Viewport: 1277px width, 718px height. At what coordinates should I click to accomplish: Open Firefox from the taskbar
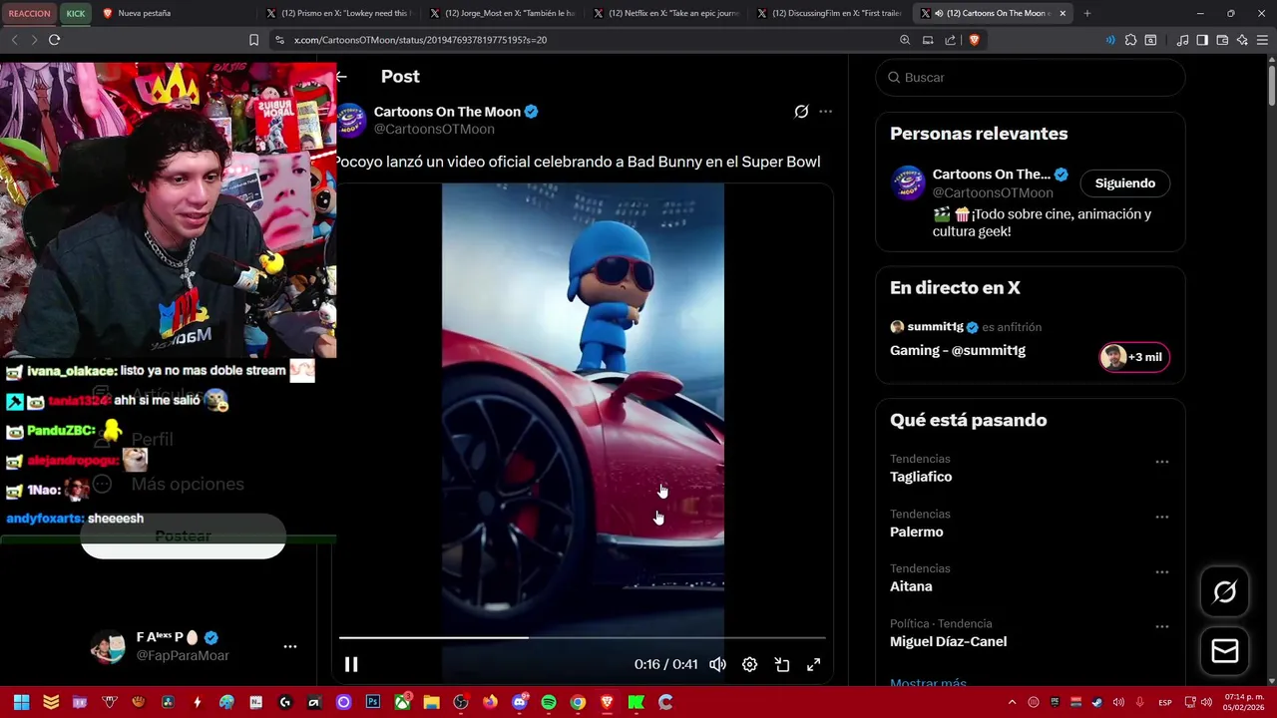490,702
